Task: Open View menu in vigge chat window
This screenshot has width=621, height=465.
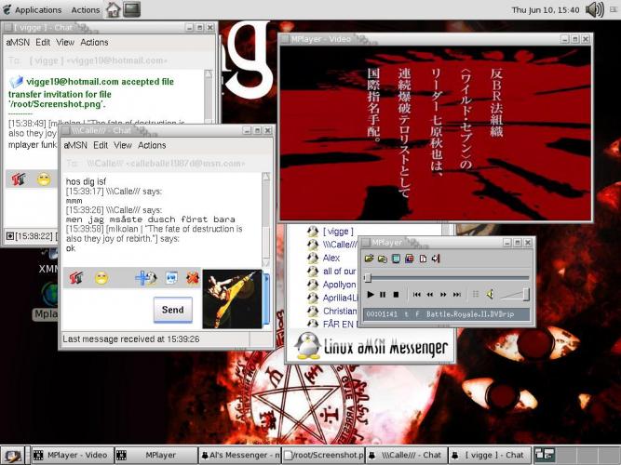Action: (x=65, y=42)
